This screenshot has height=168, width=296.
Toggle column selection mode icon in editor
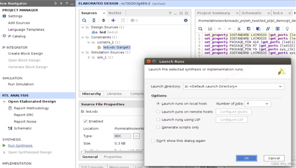point(278,29)
